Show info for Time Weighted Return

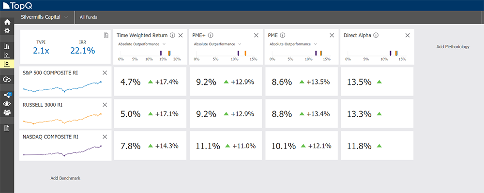172,35
